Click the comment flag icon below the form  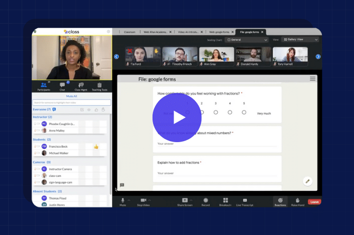(122, 185)
